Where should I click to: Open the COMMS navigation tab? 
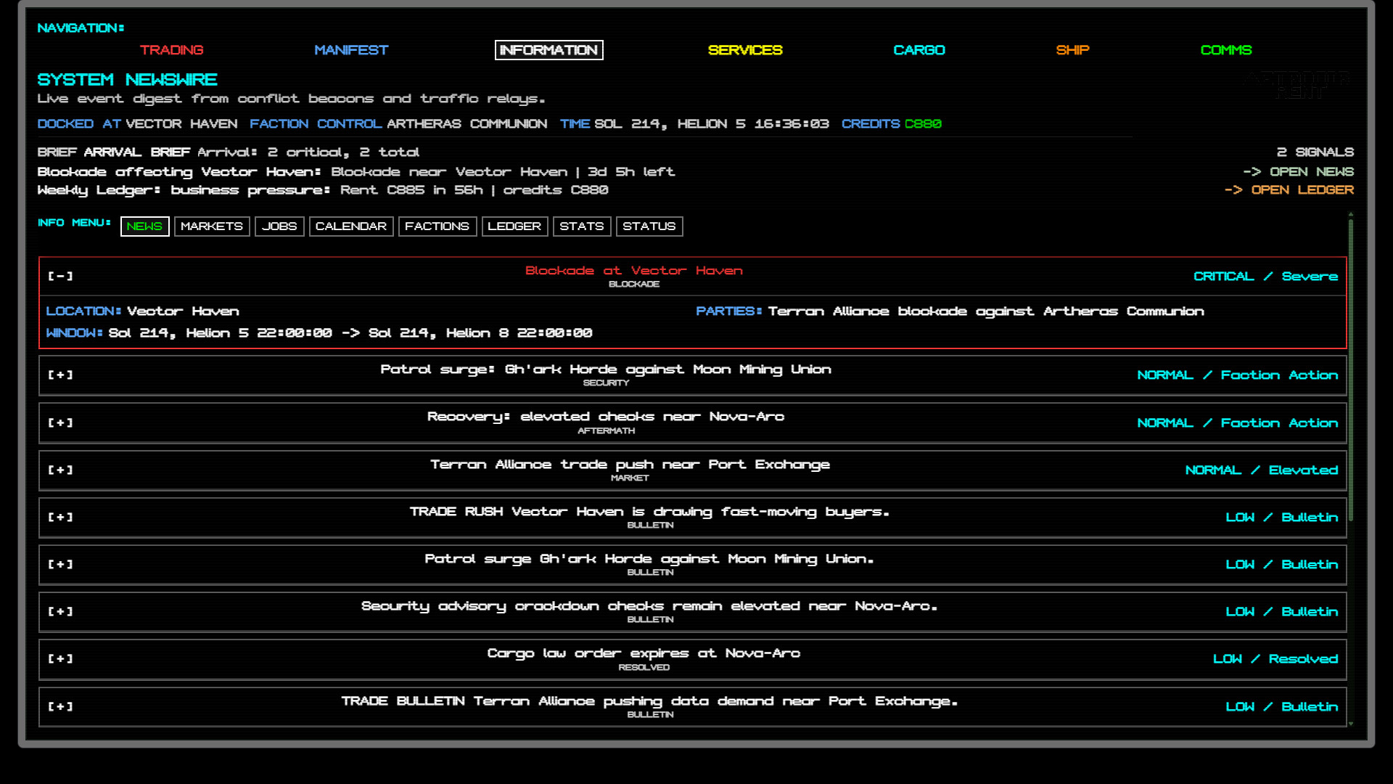(1226, 50)
